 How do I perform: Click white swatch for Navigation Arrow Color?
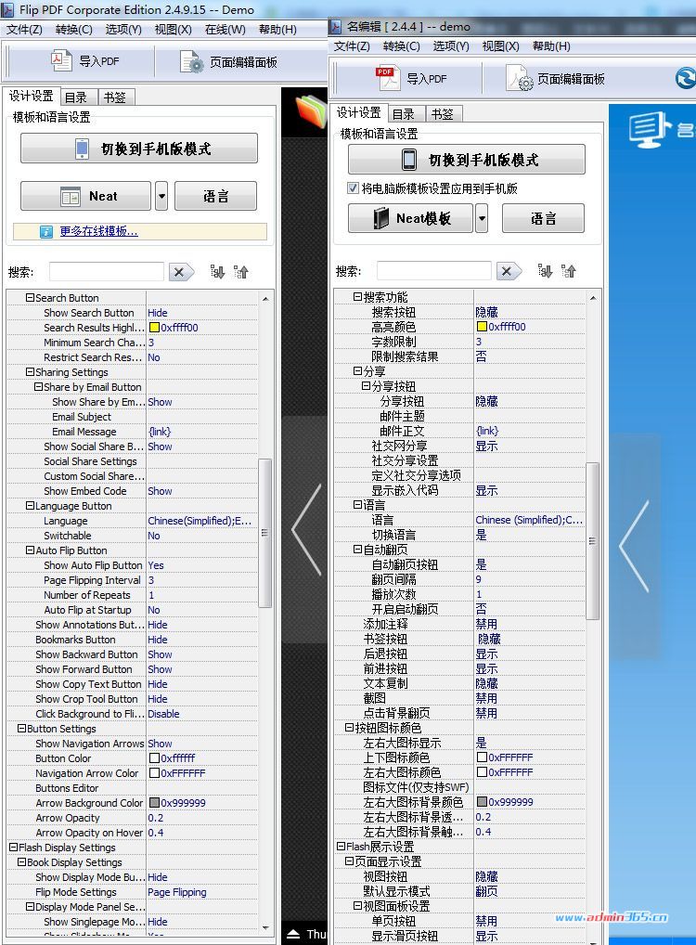tap(154, 772)
